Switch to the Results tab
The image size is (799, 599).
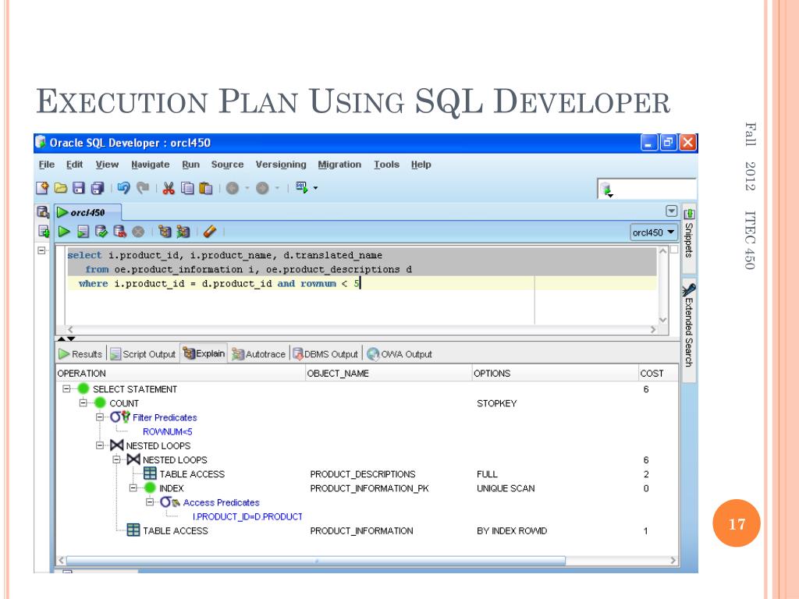(x=80, y=354)
